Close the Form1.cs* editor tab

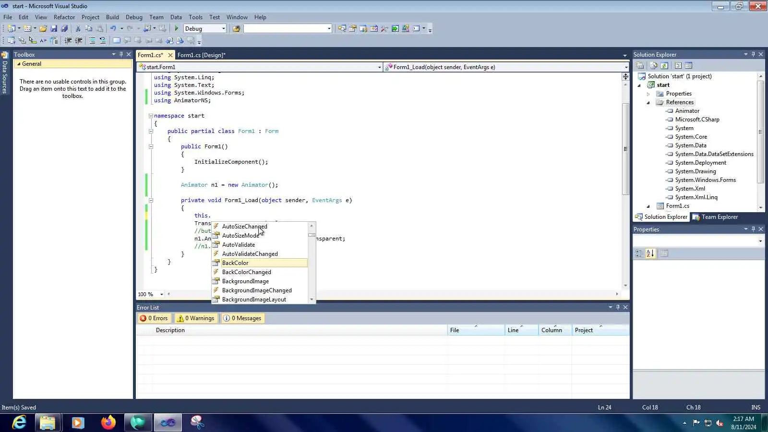pos(170,55)
